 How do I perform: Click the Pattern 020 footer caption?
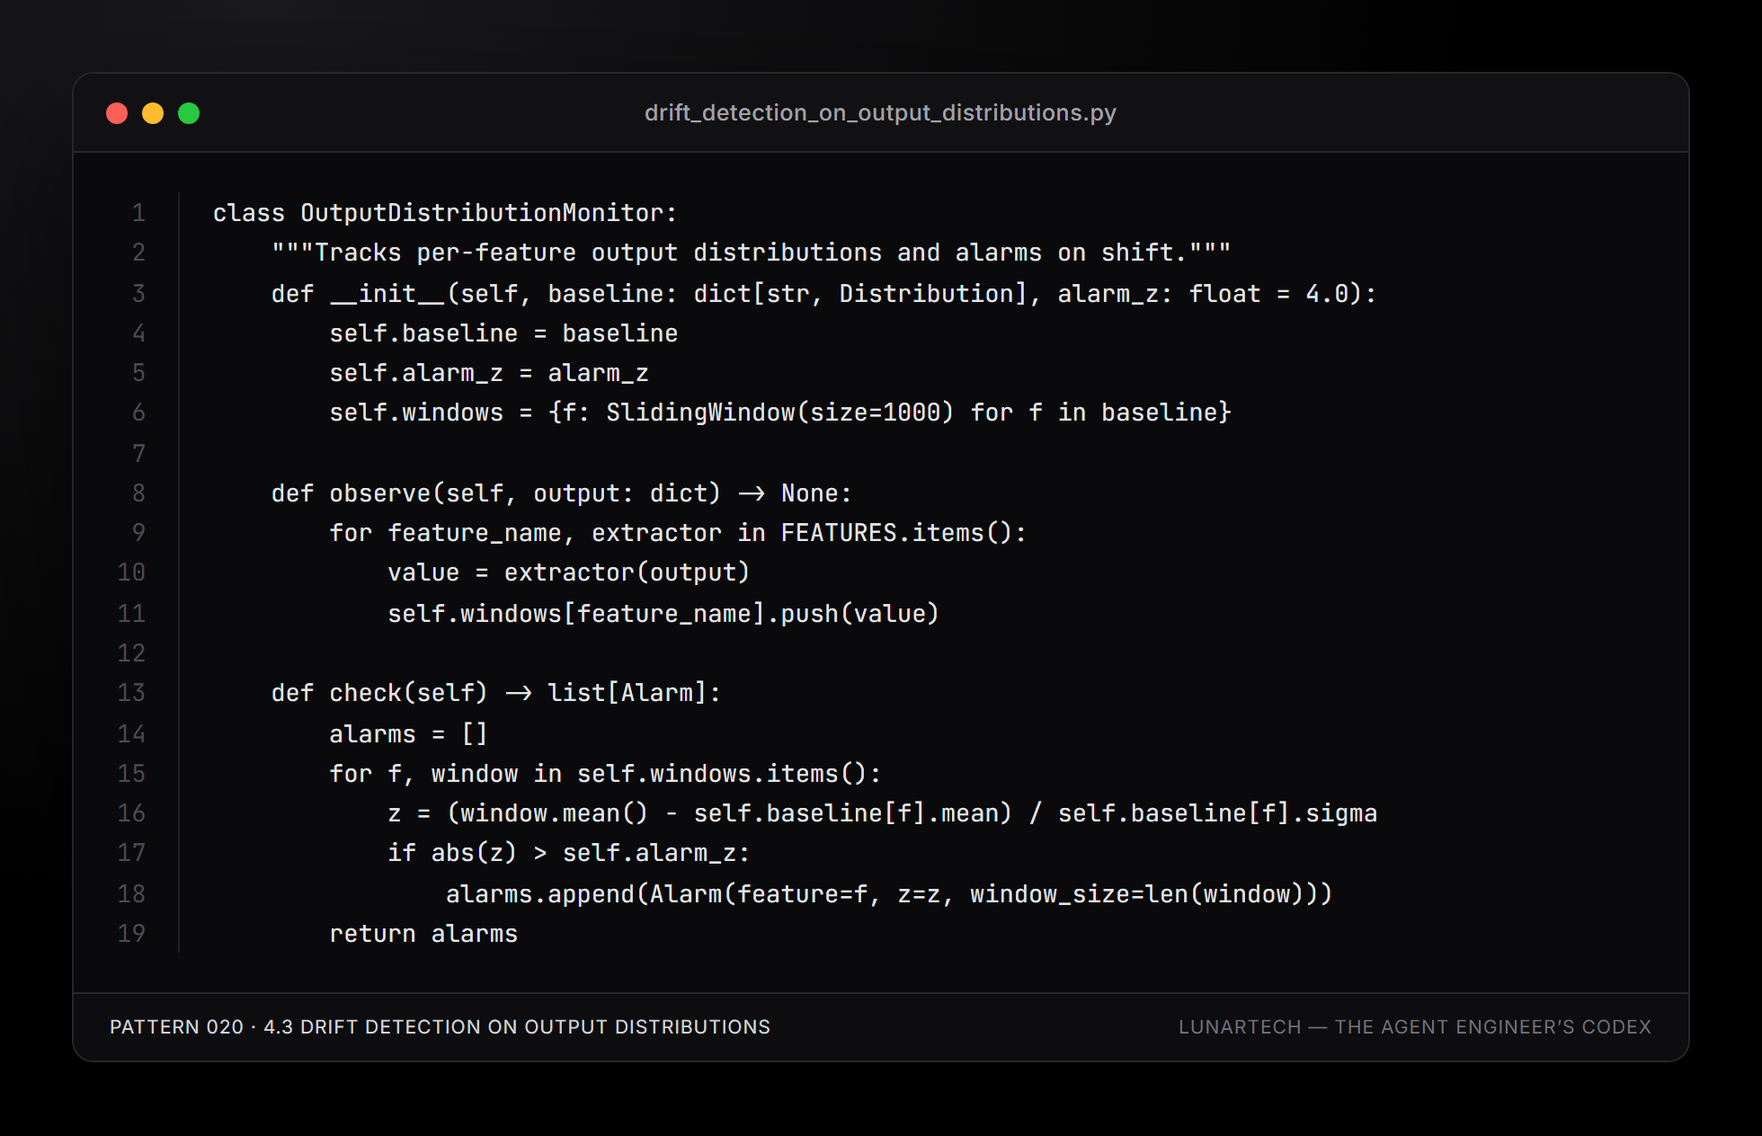[440, 1027]
